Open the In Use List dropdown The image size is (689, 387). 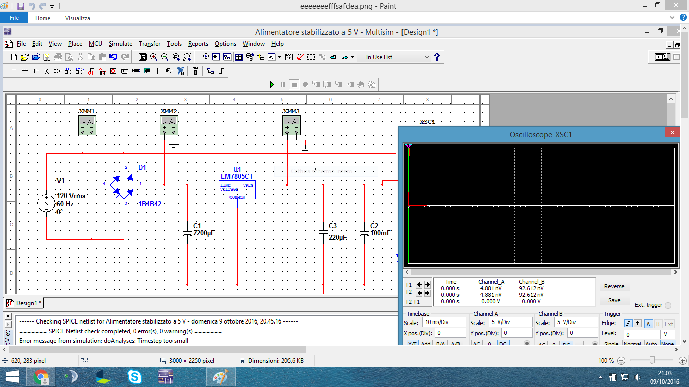point(394,57)
